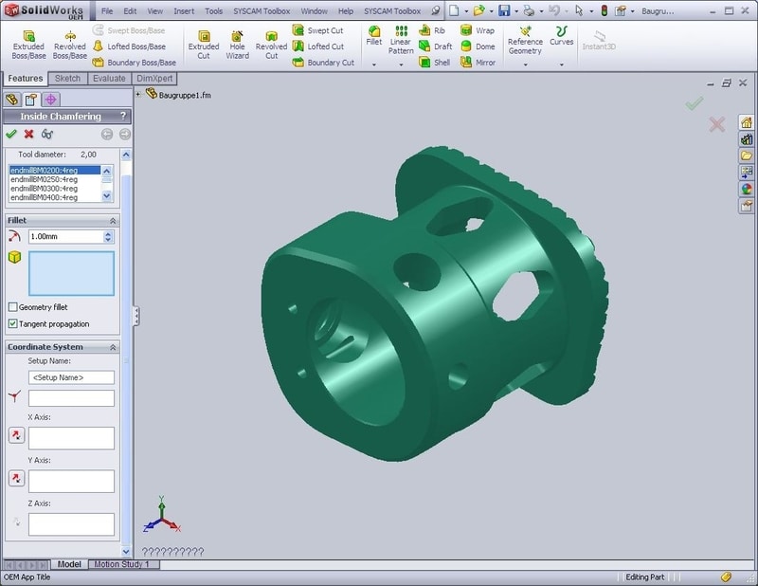Open Tools menu
Screen dimensions: 758x586
coord(214,10)
